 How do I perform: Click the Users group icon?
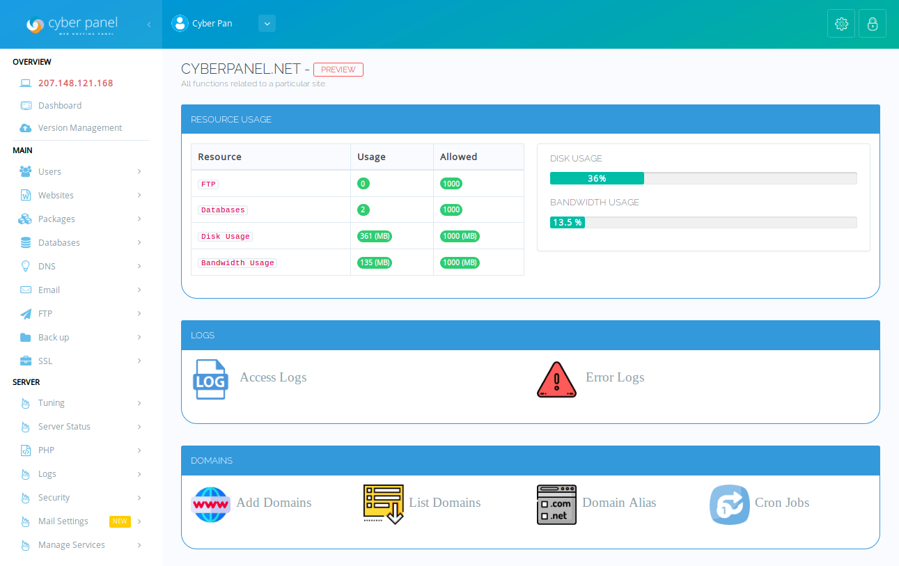pyautogui.click(x=26, y=171)
